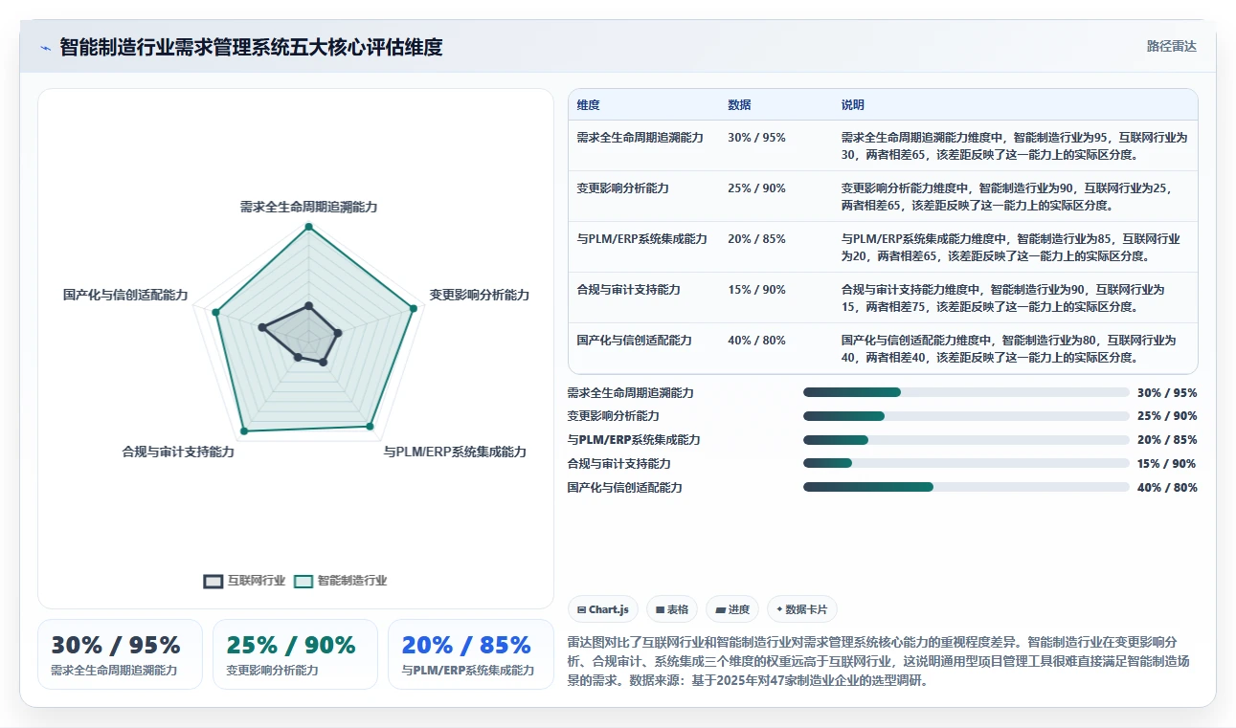Select the 表格 tag chip
Screen dimensions: 1236x728
point(672,609)
